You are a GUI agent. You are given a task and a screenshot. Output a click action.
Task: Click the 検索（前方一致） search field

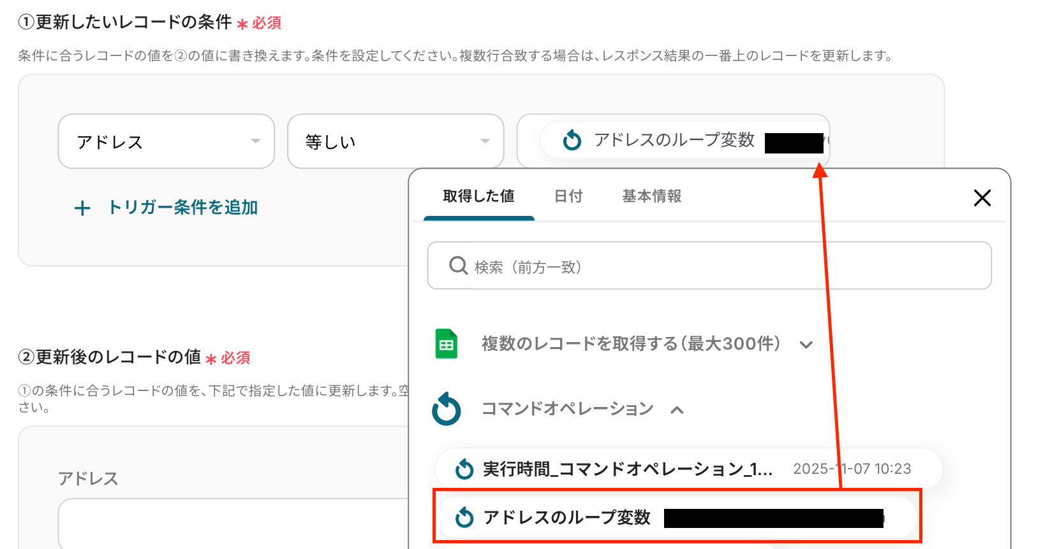(709, 266)
